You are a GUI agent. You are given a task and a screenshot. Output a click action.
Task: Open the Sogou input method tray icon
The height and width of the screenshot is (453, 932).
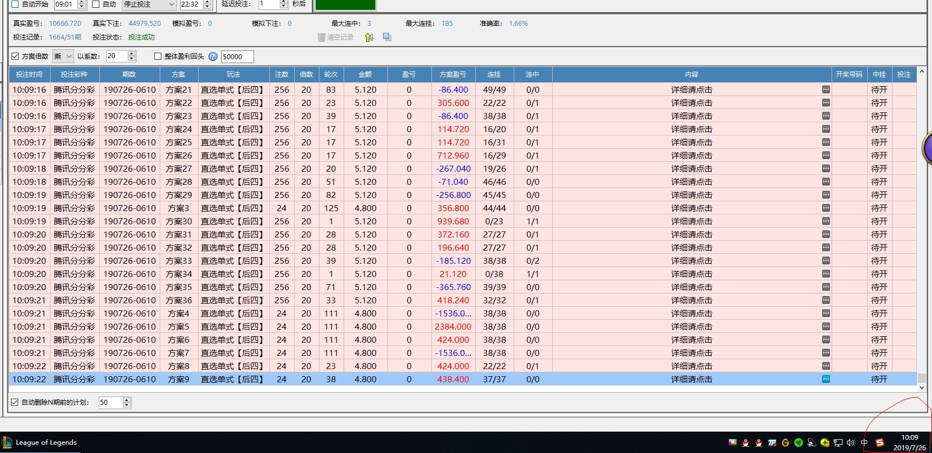pos(880,443)
